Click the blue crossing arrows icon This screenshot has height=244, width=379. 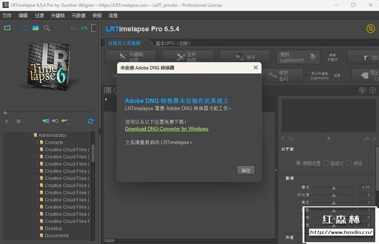tap(85, 28)
